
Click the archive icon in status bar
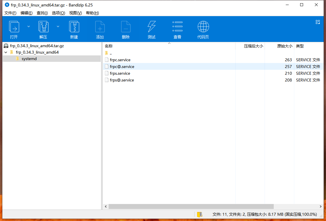(x=200, y=214)
